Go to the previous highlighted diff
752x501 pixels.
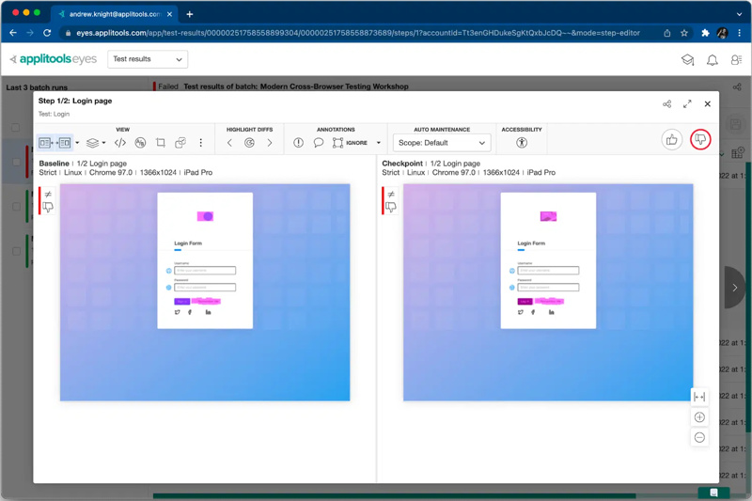(229, 143)
